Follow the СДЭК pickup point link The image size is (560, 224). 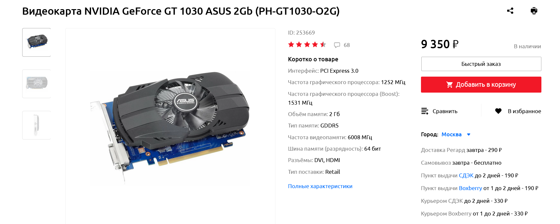(x=466, y=175)
